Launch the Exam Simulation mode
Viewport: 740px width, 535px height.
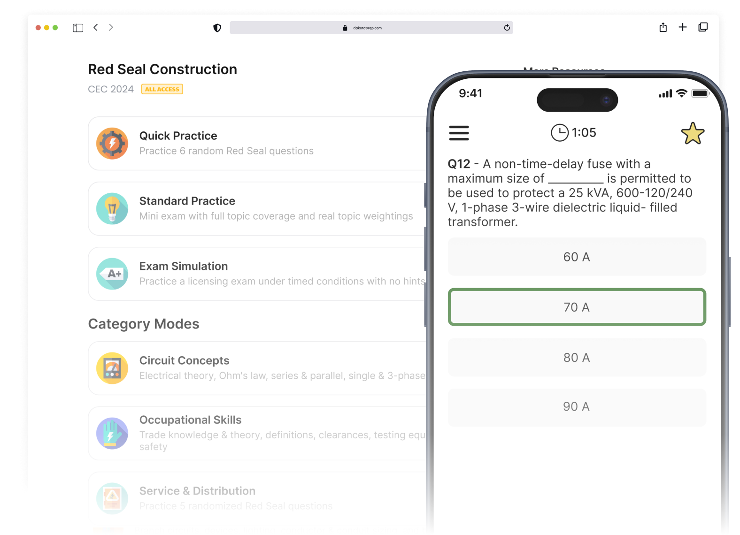click(x=257, y=274)
